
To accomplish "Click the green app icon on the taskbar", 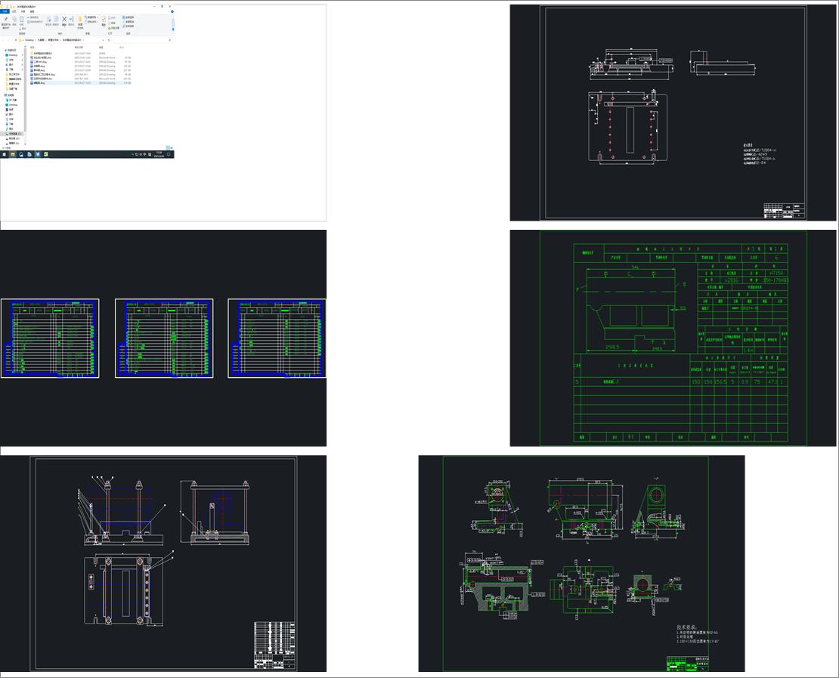I will [46, 154].
